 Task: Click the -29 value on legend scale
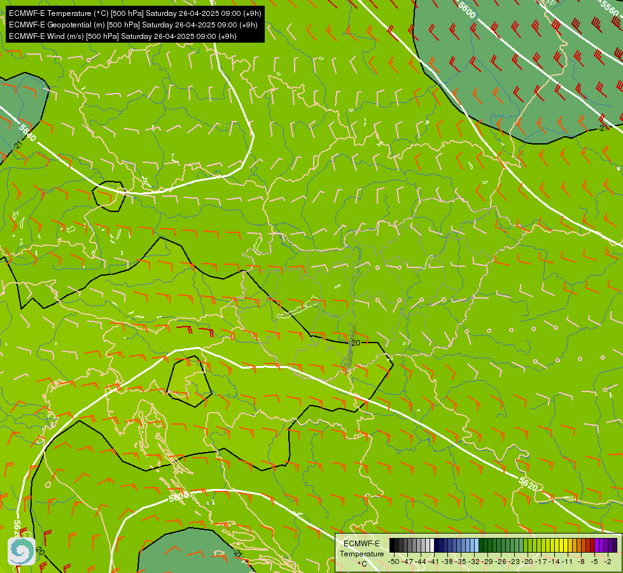487,562
